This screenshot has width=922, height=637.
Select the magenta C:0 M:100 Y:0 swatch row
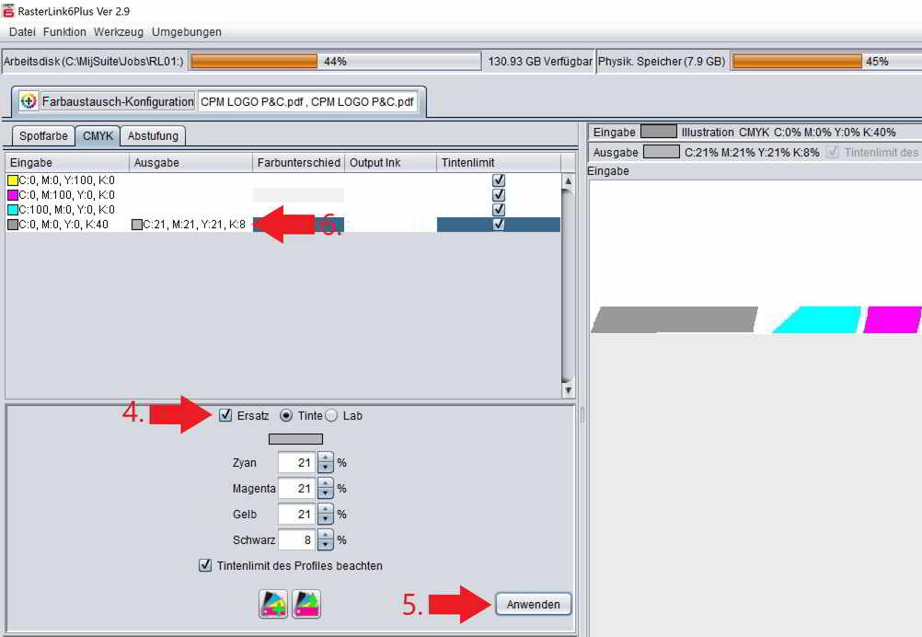[64, 195]
